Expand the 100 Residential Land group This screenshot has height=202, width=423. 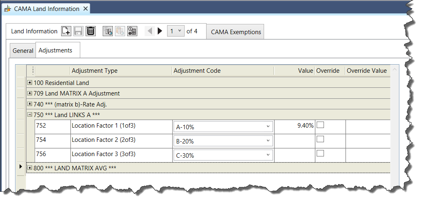tap(30, 83)
